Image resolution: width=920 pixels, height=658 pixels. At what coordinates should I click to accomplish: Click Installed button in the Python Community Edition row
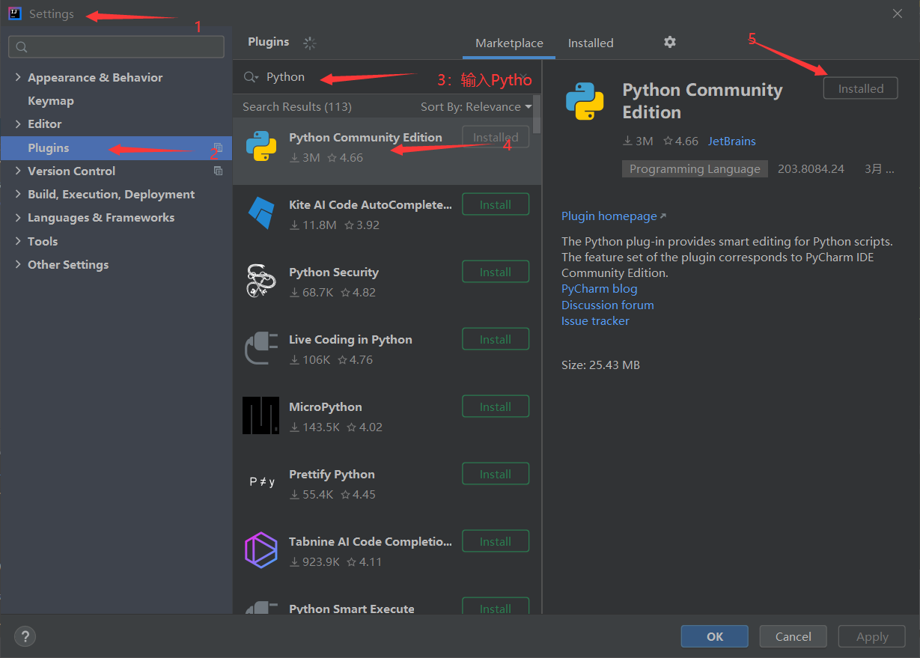(x=496, y=137)
